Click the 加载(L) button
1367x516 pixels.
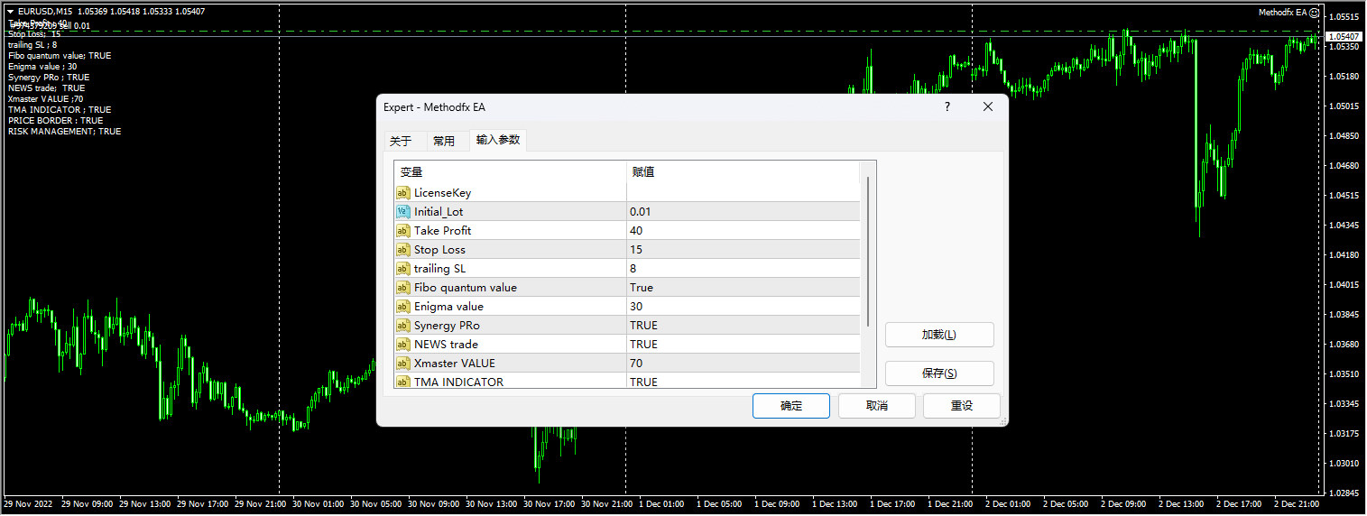[939, 335]
